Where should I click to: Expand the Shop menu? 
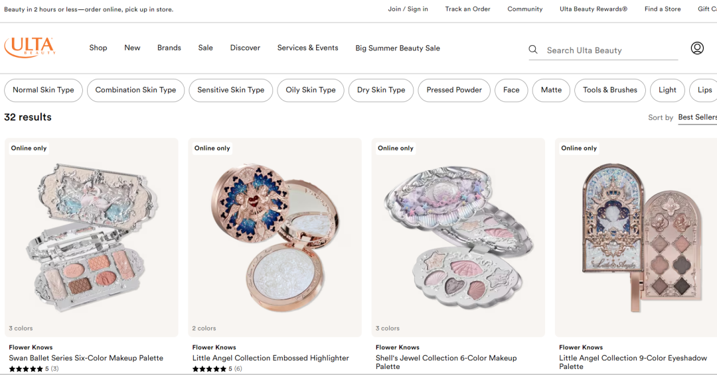tap(98, 48)
